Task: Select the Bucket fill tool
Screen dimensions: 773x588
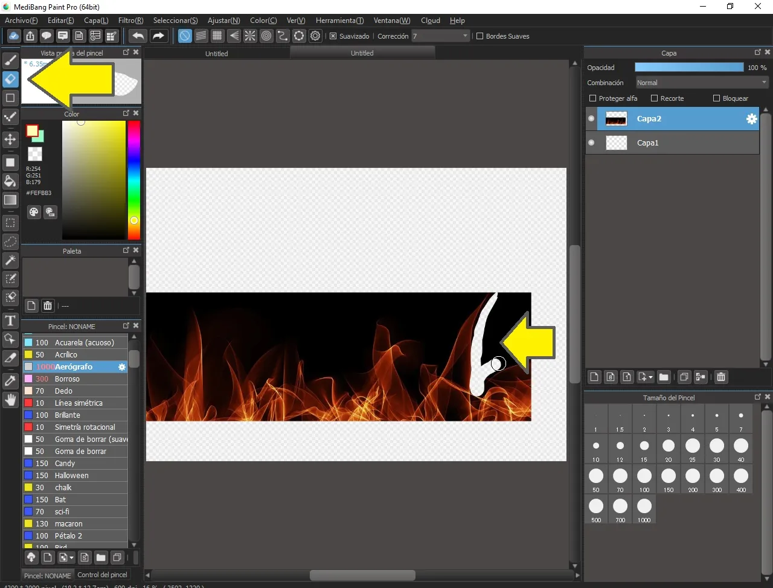Action: (10, 181)
